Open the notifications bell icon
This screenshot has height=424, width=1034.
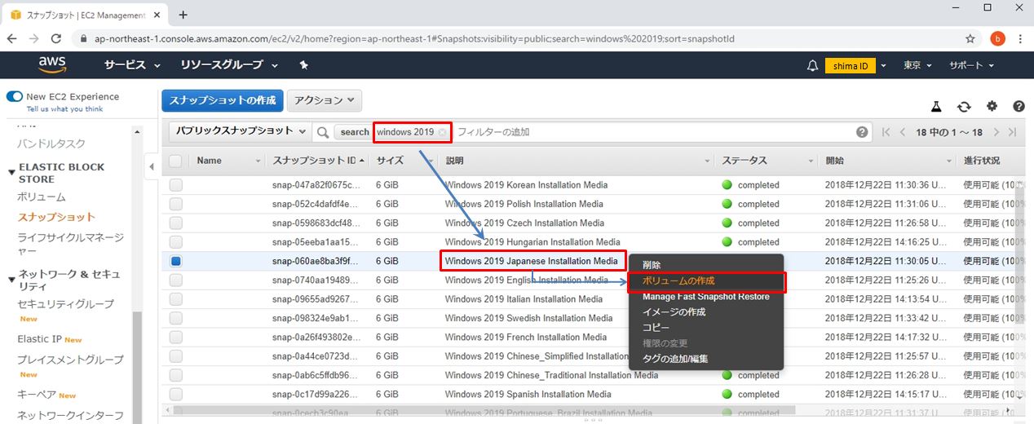coord(811,65)
